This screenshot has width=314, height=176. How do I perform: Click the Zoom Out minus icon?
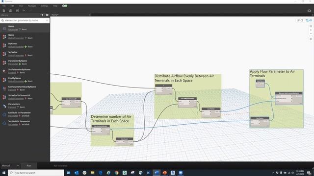tap(311, 34)
